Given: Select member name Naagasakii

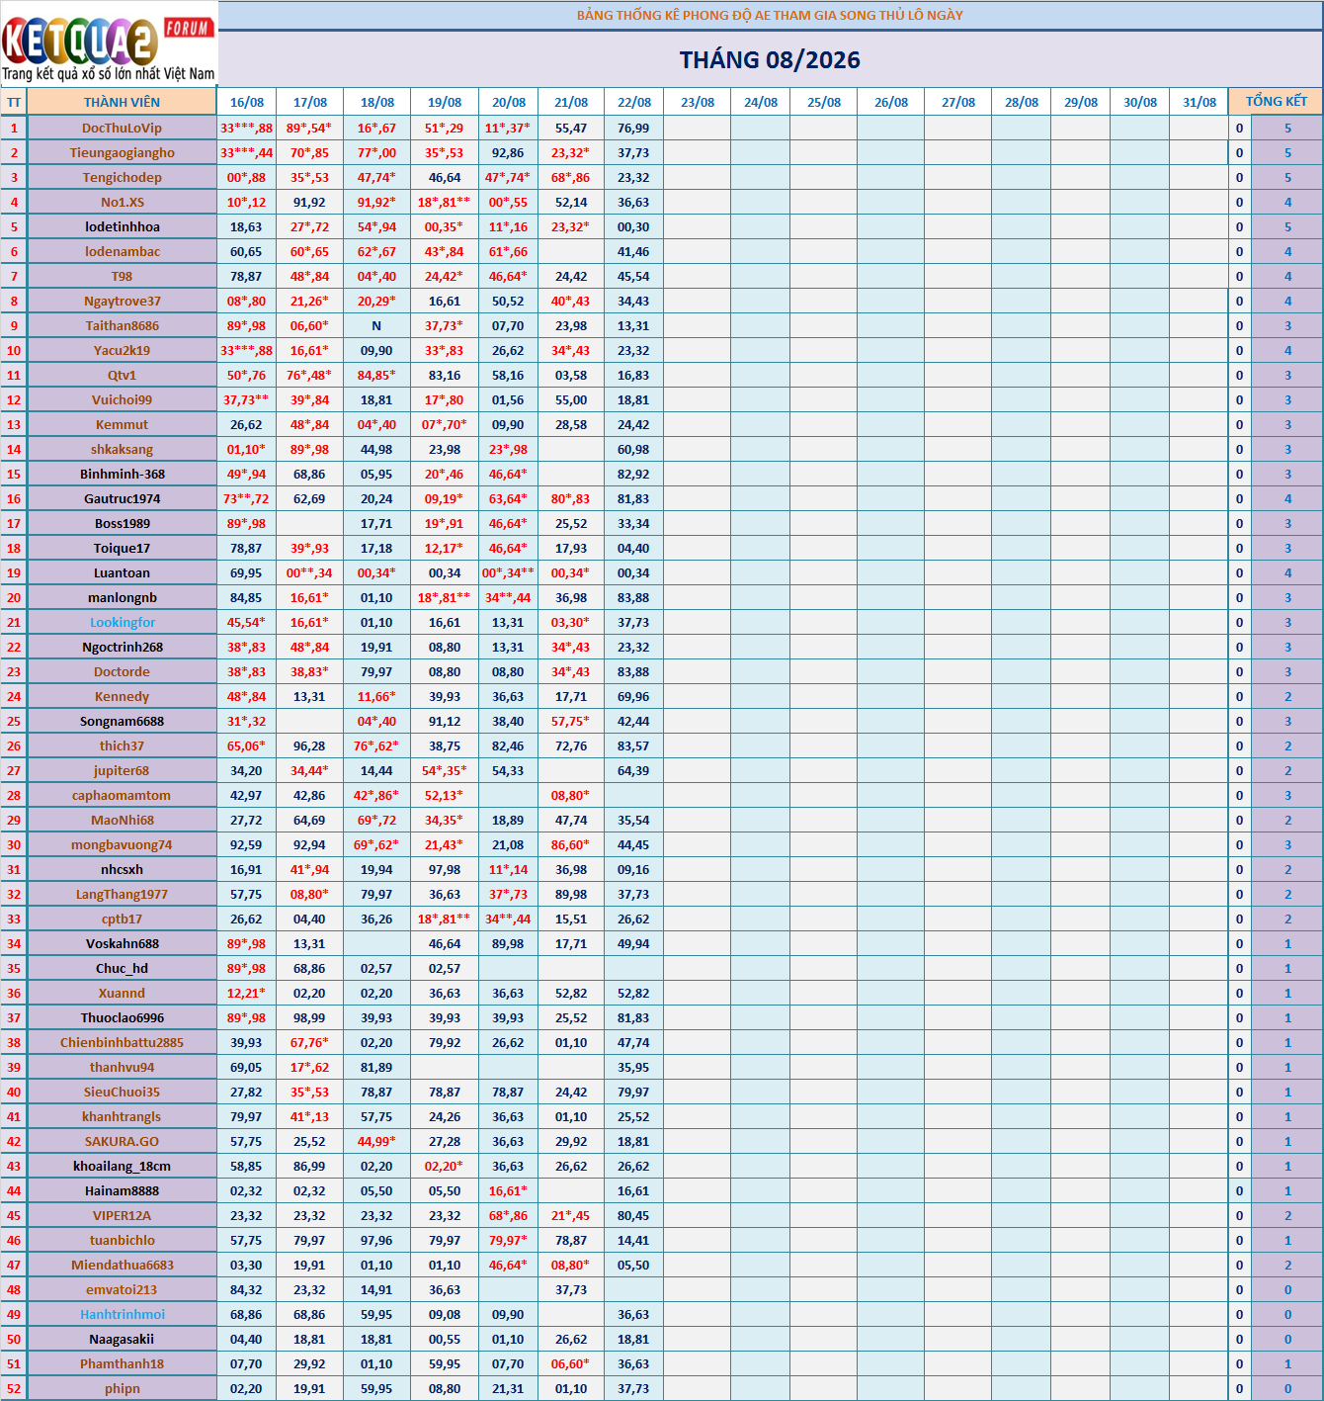Looking at the screenshot, I should click(122, 1339).
